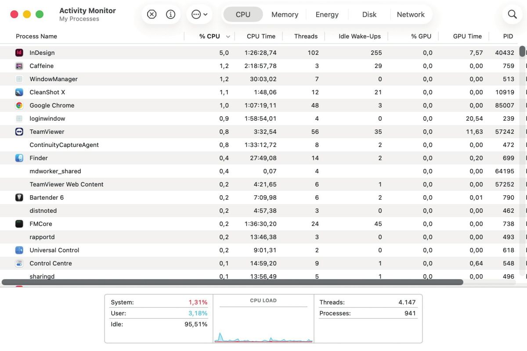Select the Control Centre icon
527x351 pixels.
coord(19,263)
